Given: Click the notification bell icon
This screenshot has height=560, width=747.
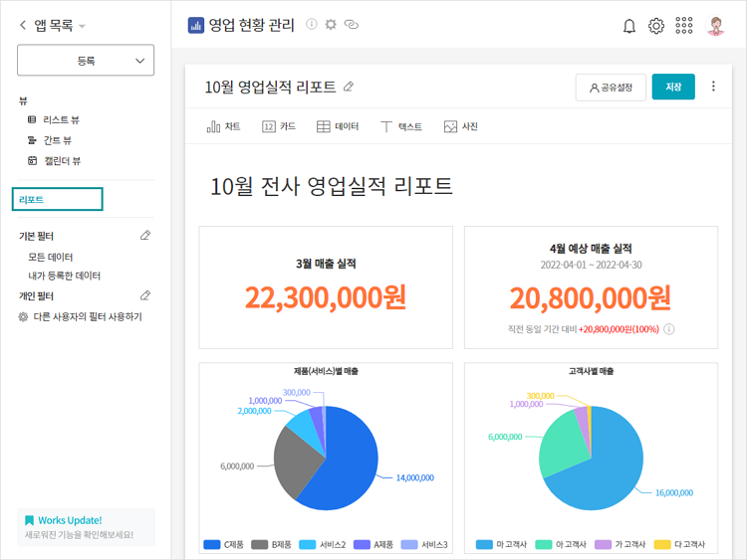Looking at the screenshot, I should [628, 26].
